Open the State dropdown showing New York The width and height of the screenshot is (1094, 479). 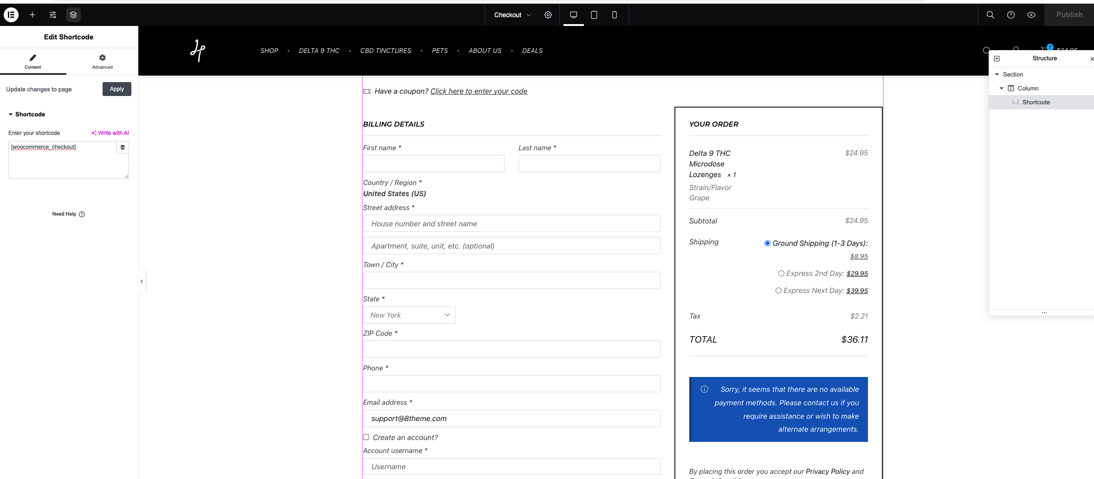tap(409, 315)
